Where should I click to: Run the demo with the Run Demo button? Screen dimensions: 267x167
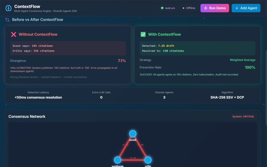tap(215, 8)
